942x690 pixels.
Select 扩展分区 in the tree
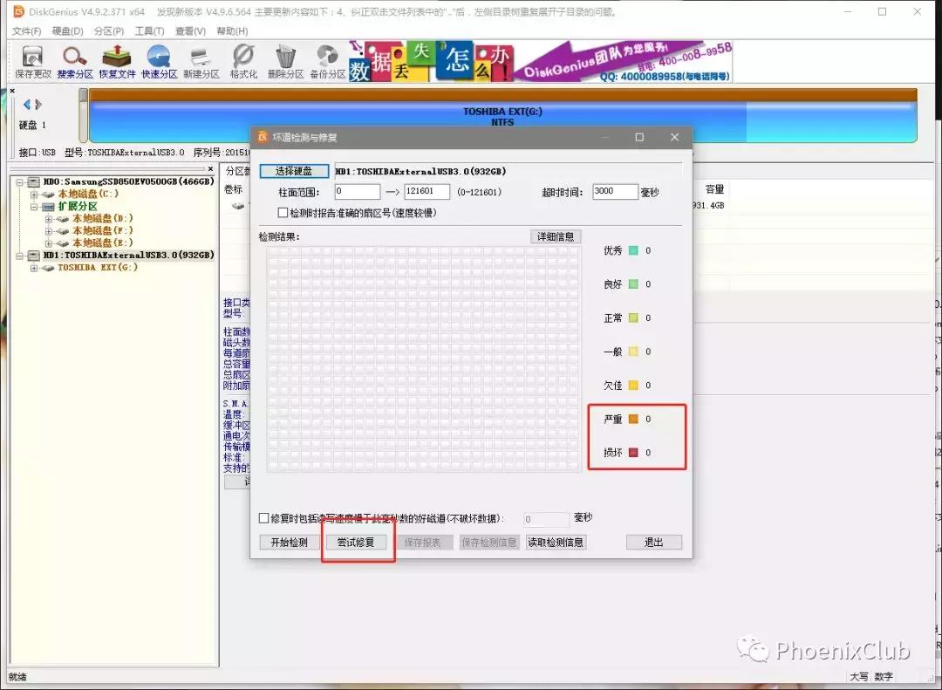pyautogui.click(x=78, y=206)
